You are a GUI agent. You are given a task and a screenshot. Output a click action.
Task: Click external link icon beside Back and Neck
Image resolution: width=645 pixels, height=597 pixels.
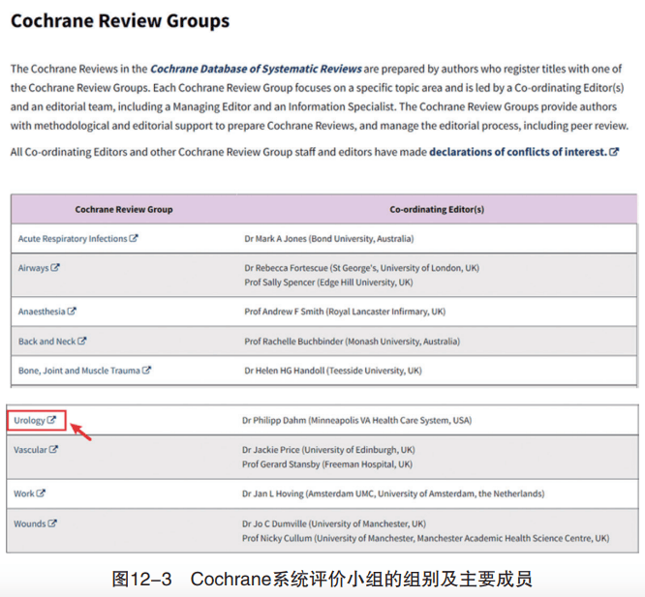[82, 341]
